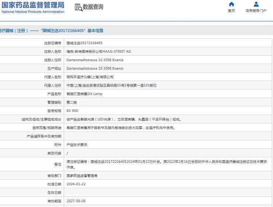Screen dimensions: 273x207
Task: Click management class 第二类 value
Action: tap(71, 102)
